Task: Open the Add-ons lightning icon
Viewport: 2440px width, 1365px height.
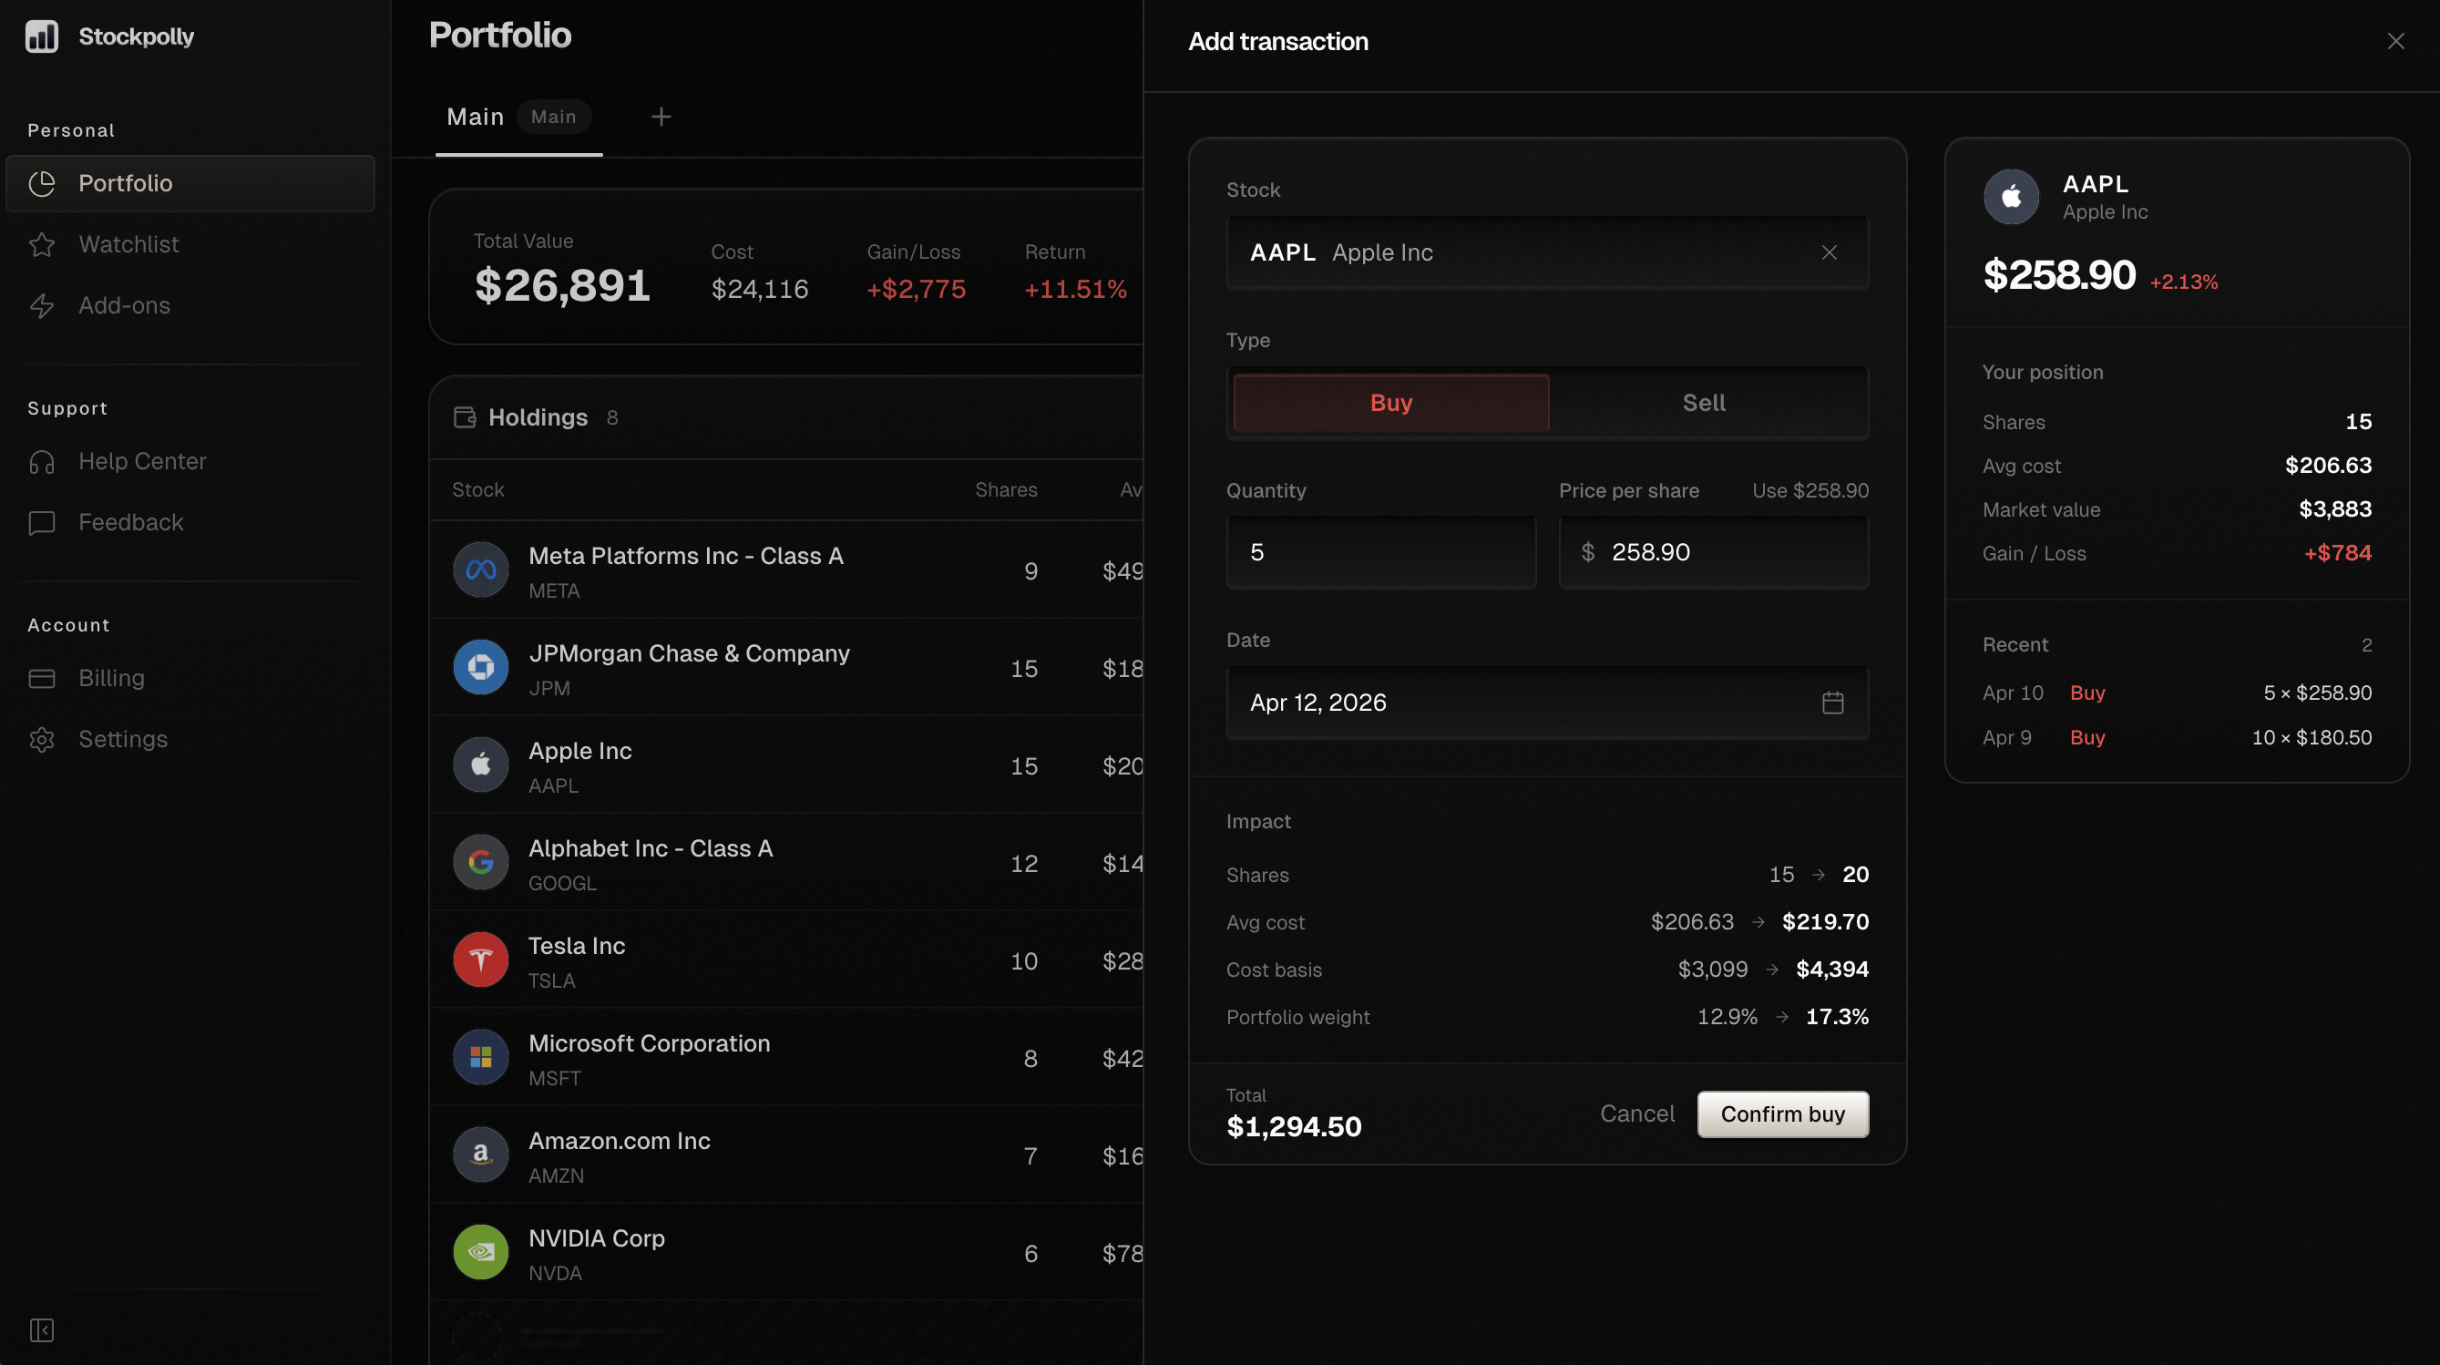Action: 42,305
